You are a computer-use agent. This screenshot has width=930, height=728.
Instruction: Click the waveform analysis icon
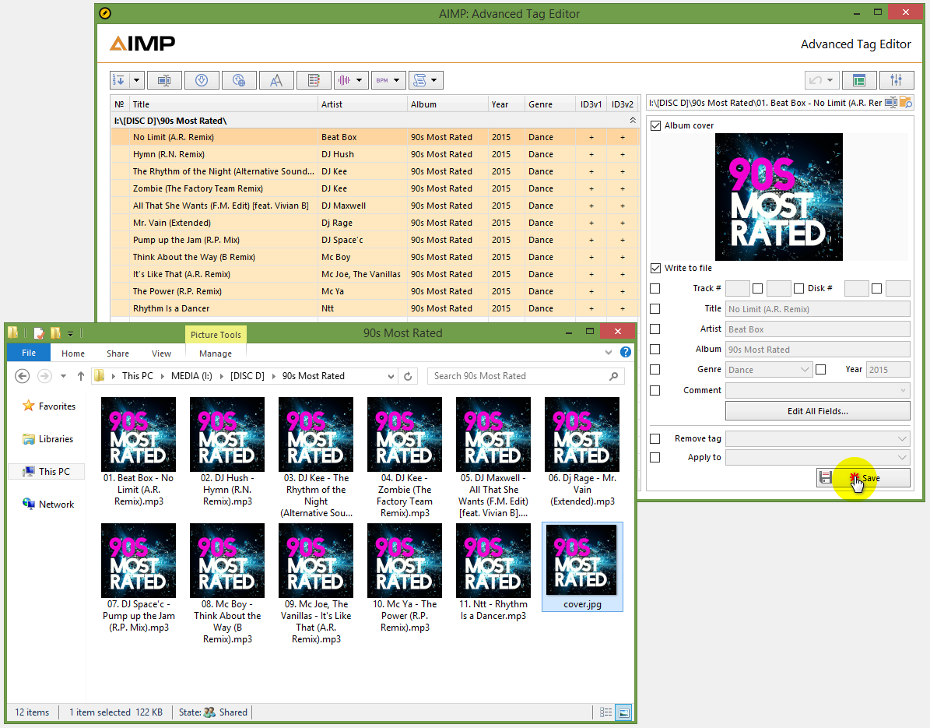tap(344, 80)
